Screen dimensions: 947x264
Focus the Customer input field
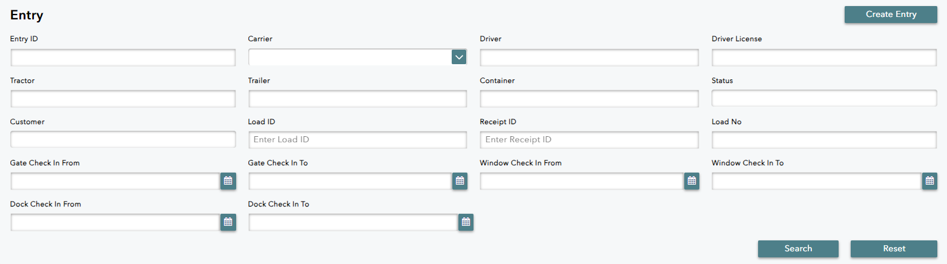point(123,139)
